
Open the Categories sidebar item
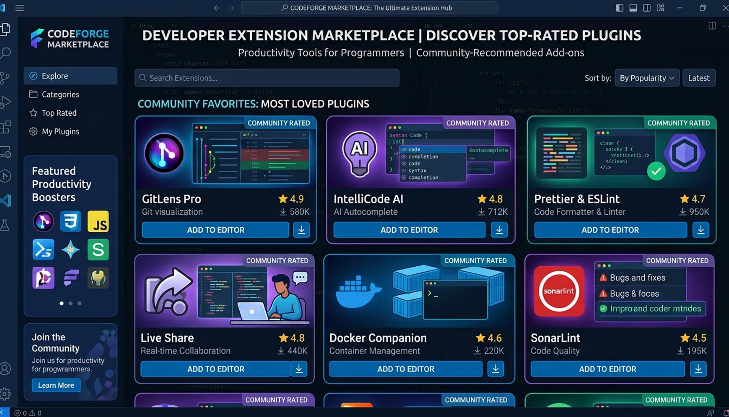pyautogui.click(x=60, y=94)
